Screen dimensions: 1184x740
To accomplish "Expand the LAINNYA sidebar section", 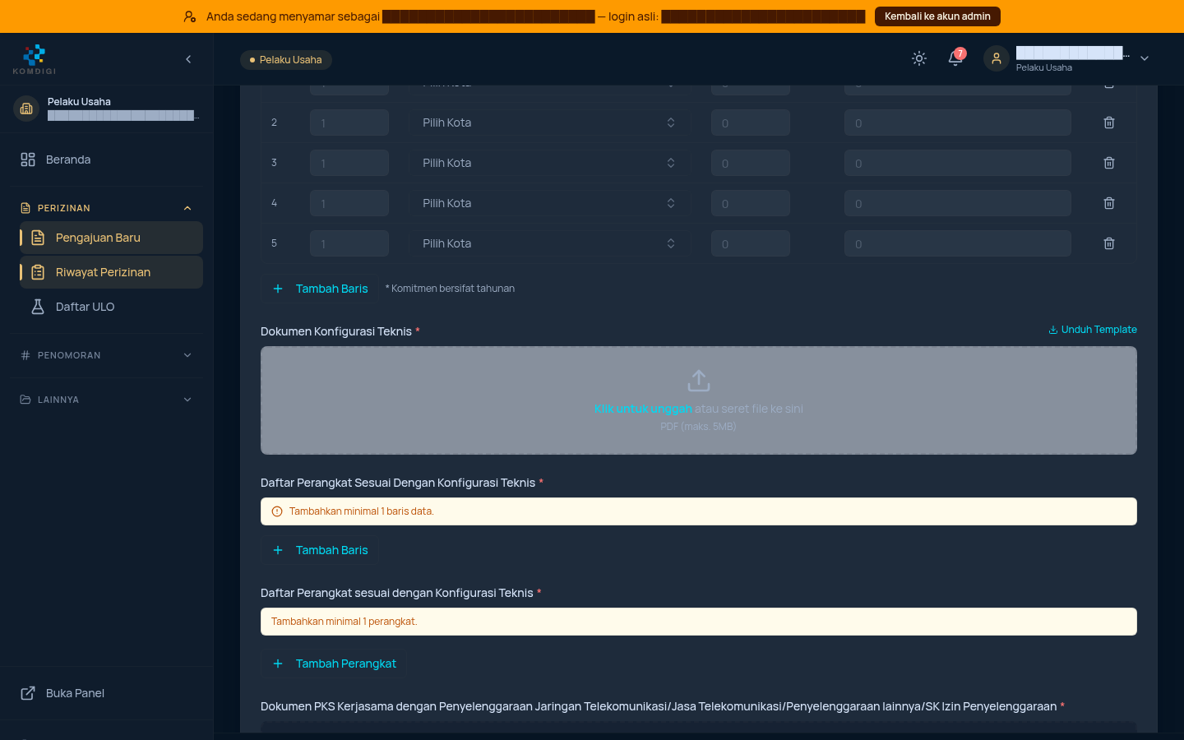I will click(106, 400).
